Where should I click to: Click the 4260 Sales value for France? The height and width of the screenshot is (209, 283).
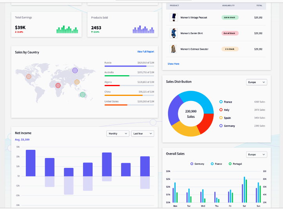coord(260,102)
